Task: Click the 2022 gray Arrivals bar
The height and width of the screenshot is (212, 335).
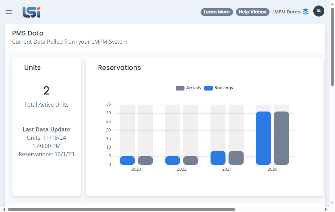Action: tap(191, 161)
